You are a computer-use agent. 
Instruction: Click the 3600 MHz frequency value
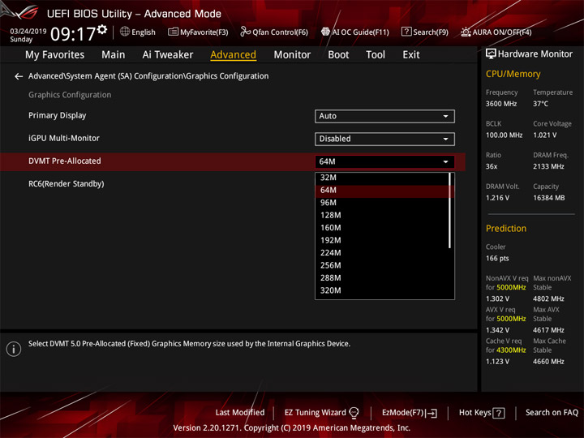click(501, 104)
